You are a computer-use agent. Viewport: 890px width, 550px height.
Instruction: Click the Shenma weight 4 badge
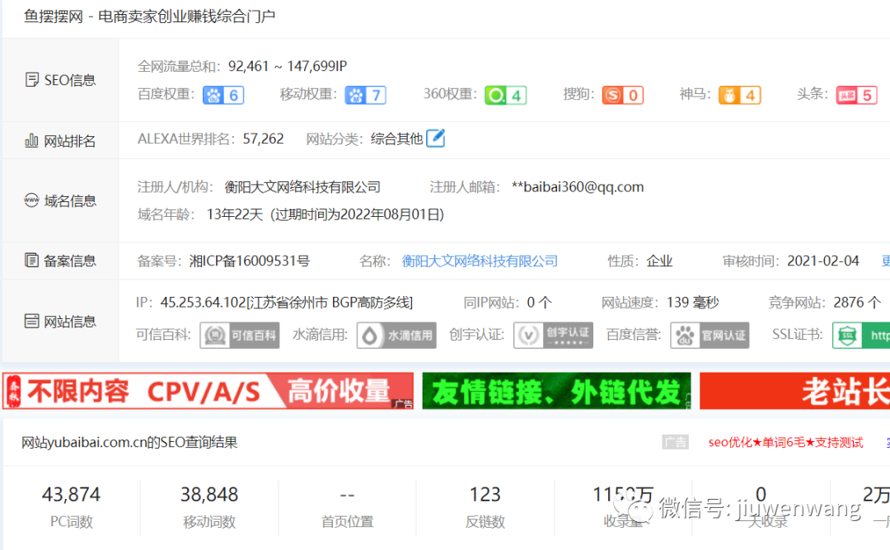(739, 95)
